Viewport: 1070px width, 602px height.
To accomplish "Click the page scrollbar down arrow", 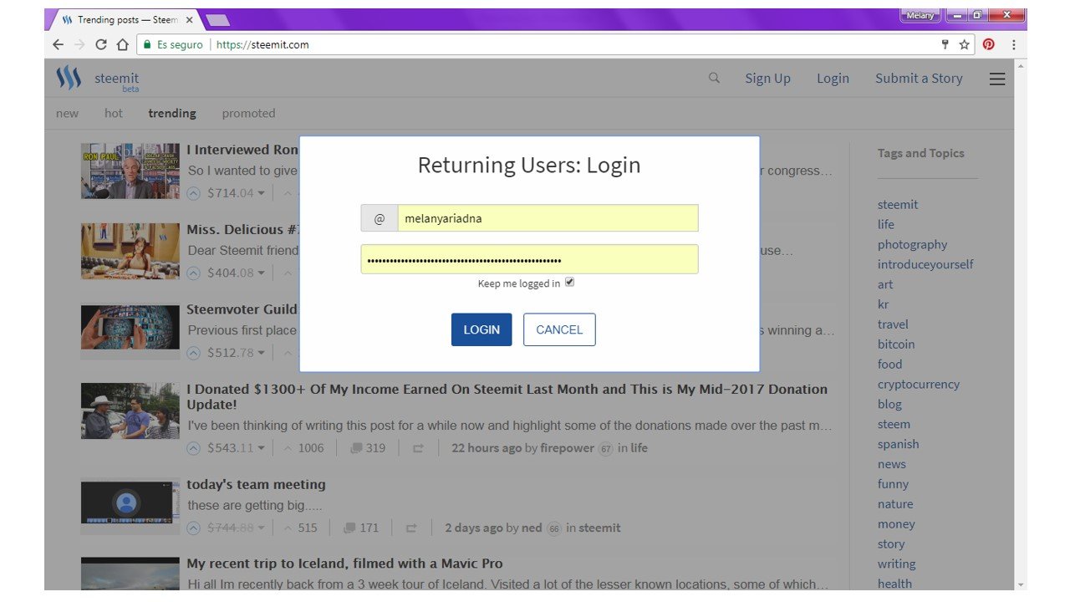I will point(1020,584).
